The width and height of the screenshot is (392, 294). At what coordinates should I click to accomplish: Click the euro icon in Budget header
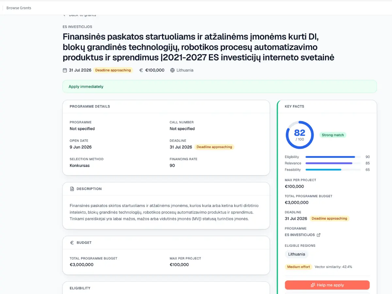pos(72,243)
